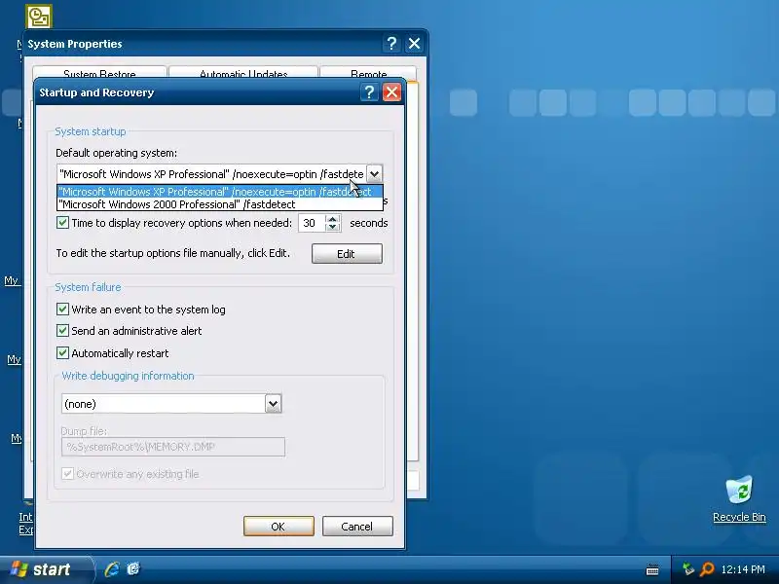Viewport: 779px width, 584px height.
Task: Click help icon in Startup and Recovery title bar
Action: 369,92
